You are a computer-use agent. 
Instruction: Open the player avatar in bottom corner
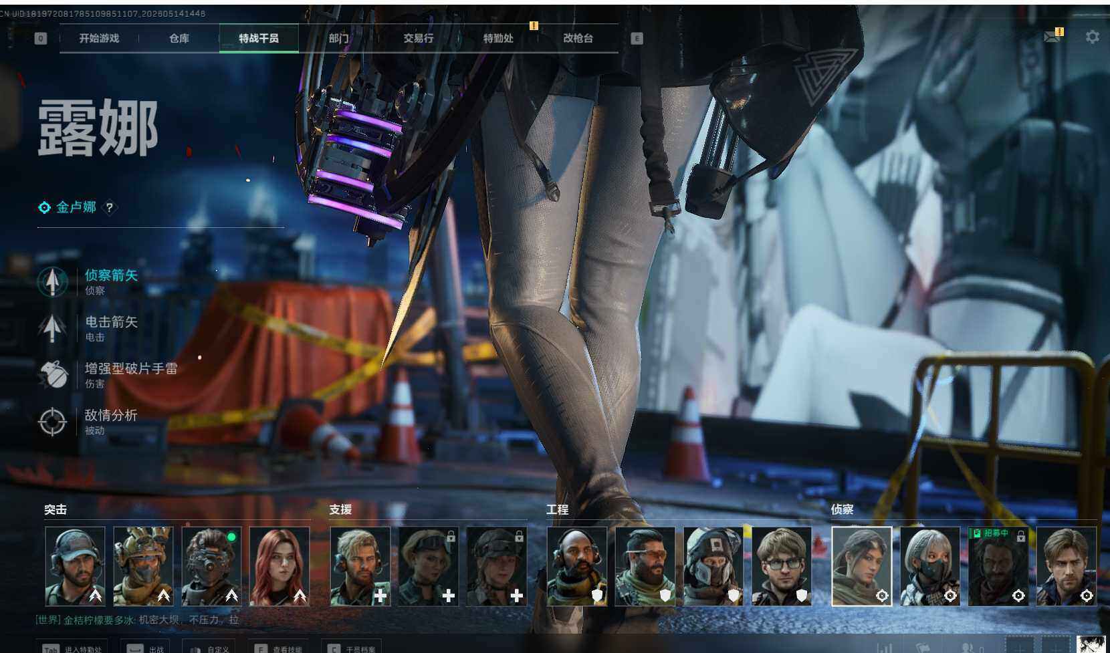pyautogui.click(x=1091, y=644)
